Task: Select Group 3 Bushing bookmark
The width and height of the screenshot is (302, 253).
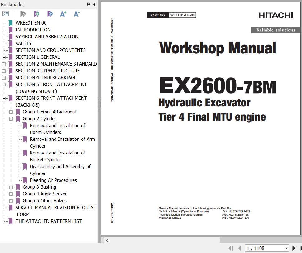Action: [39, 187]
